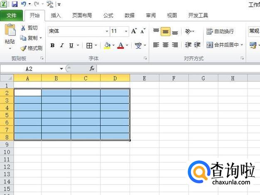
Task: Toggle wrap text (自动换行)
Action: 220,32
